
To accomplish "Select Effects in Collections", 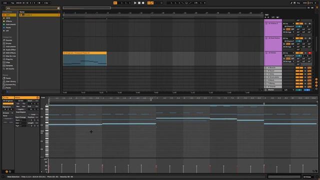I will point(9,21).
